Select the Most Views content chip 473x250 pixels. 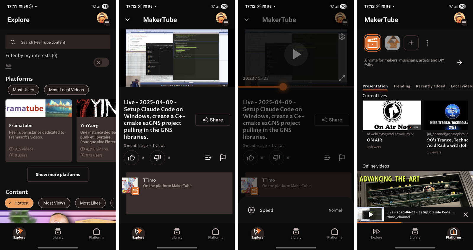[x=54, y=203]
